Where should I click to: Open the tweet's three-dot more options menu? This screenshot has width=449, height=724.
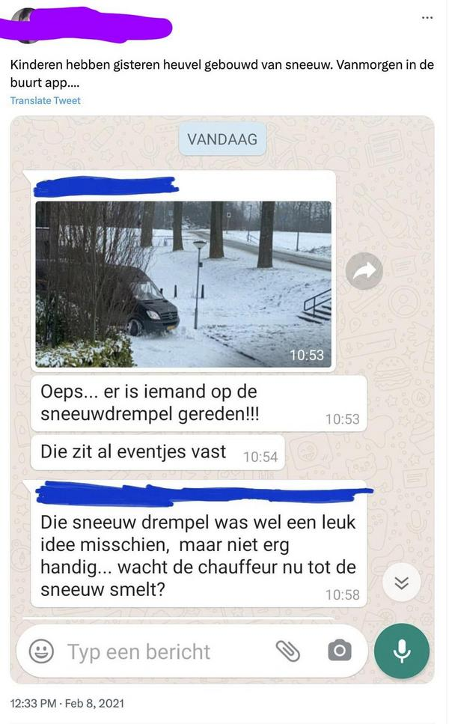coord(427,17)
